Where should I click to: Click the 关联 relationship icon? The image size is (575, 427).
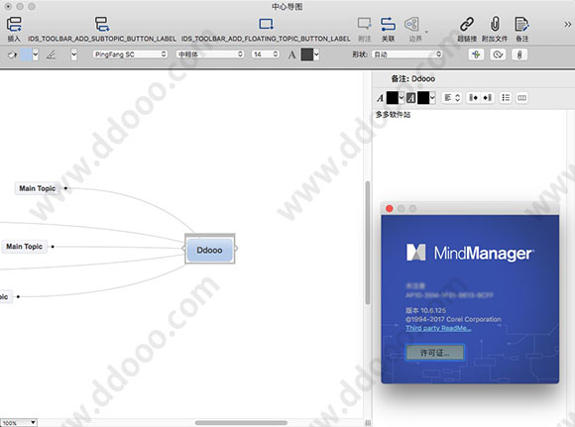coord(388,24)
